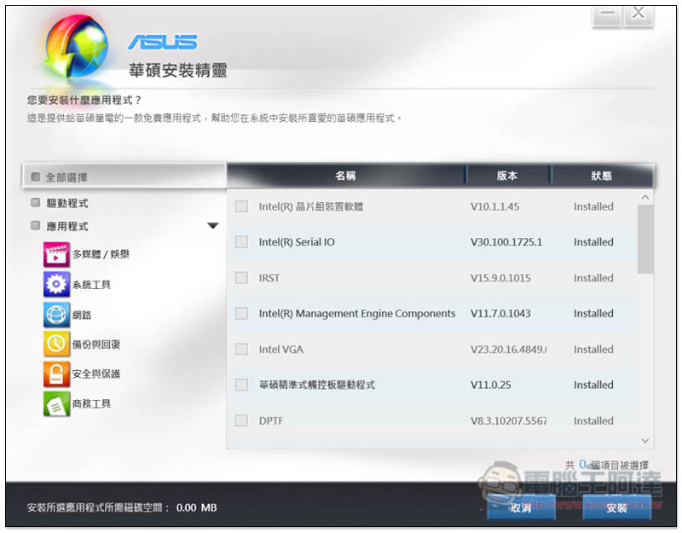Minimize the ASUS install wizard window

(x=607, y=14)
